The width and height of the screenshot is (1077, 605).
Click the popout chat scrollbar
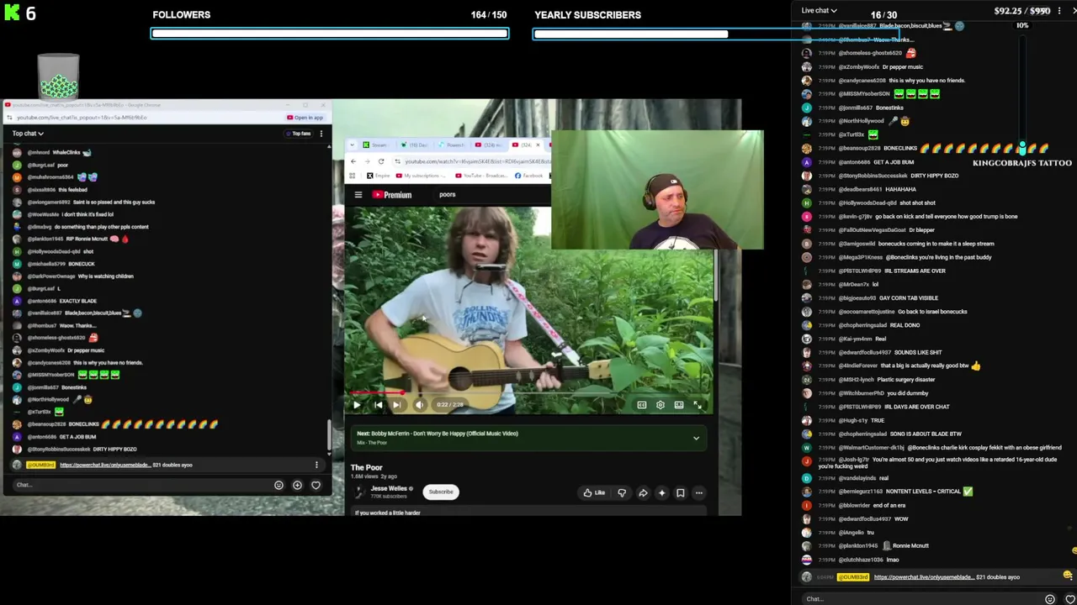click(x=329, y=437)
